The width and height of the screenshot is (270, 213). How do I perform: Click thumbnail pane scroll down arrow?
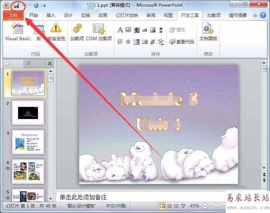point(51,199)
